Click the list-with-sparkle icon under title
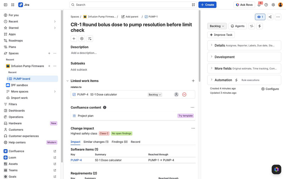Screen dimensions: 286x179 90,39
